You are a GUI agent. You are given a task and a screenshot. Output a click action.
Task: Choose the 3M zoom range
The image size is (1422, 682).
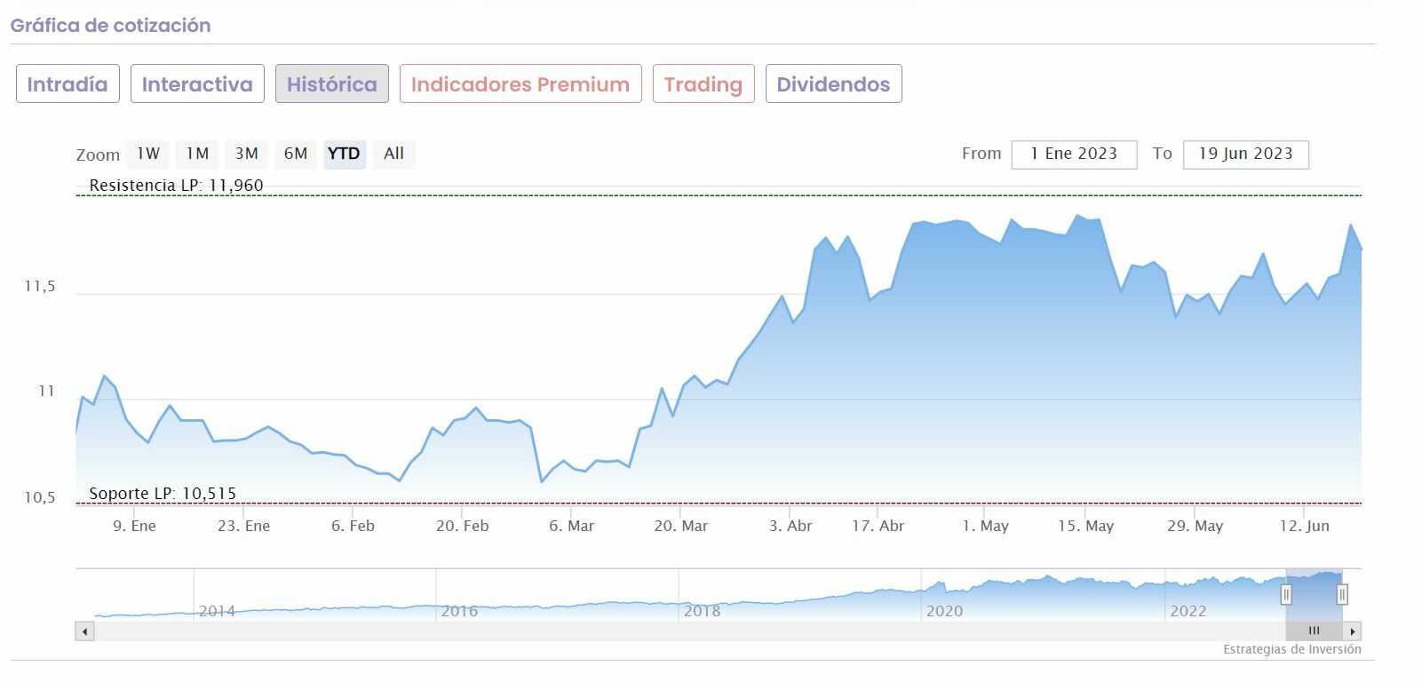pos(246,154)
